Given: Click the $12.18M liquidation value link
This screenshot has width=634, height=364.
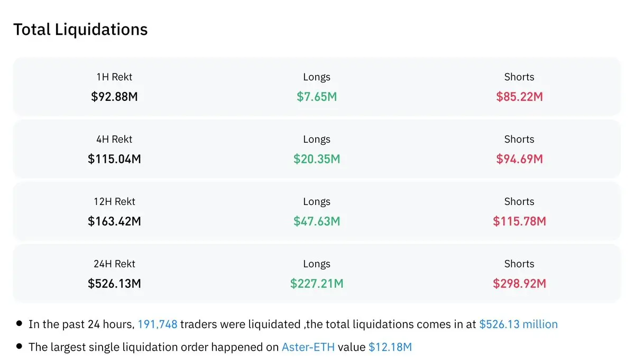Looking at the screenshot, I should click(390, 347).
